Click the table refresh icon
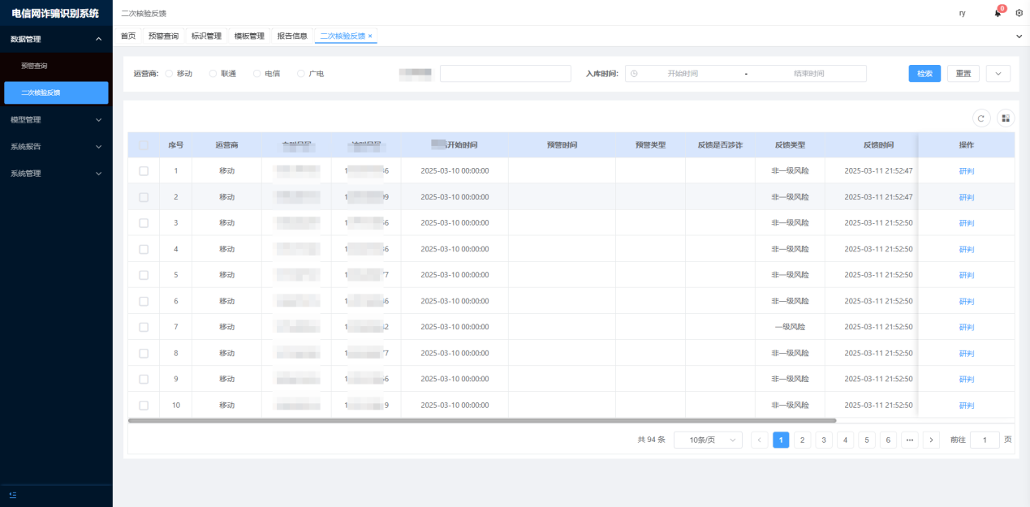Viewport: 1030px width, 507px height. [981, 118]
